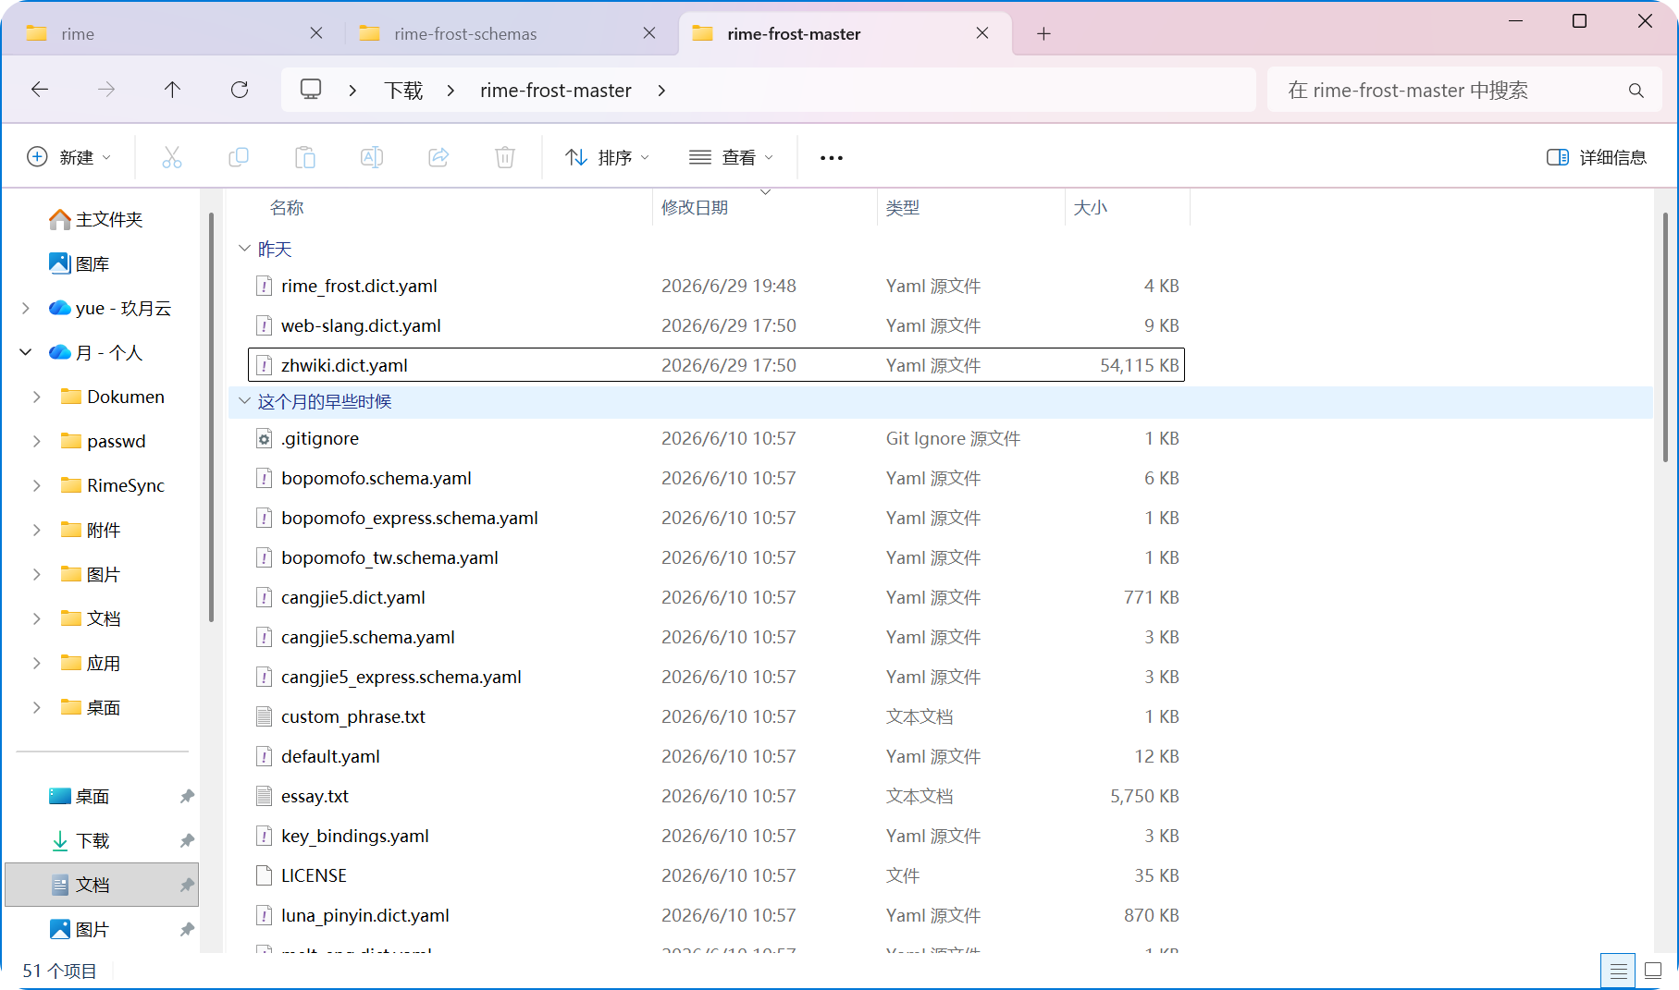Screen dimensions: 1679x990
Task: Switch to details list view in status bar
Action: (x=1618, y=971)
